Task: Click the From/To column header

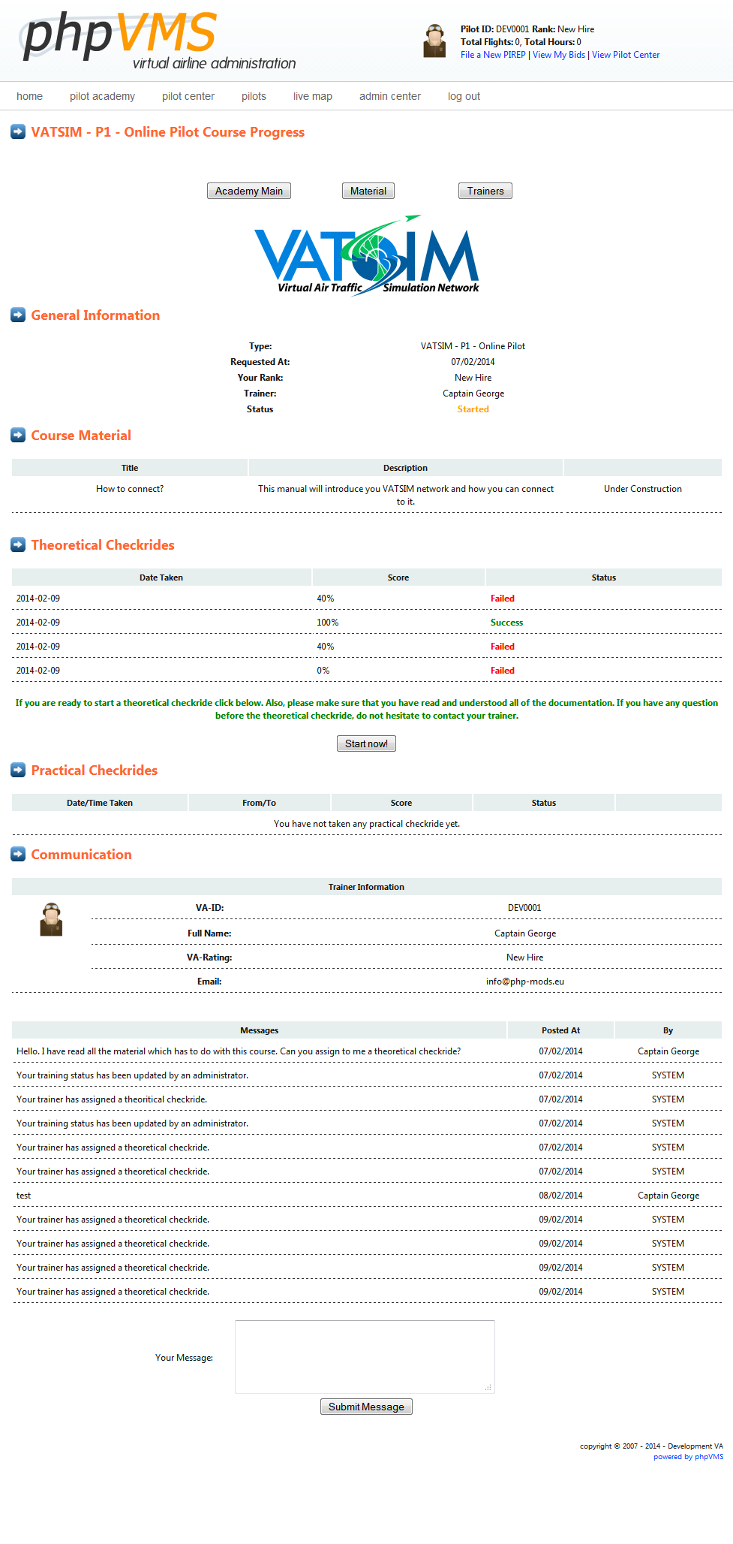Action: 260,803
